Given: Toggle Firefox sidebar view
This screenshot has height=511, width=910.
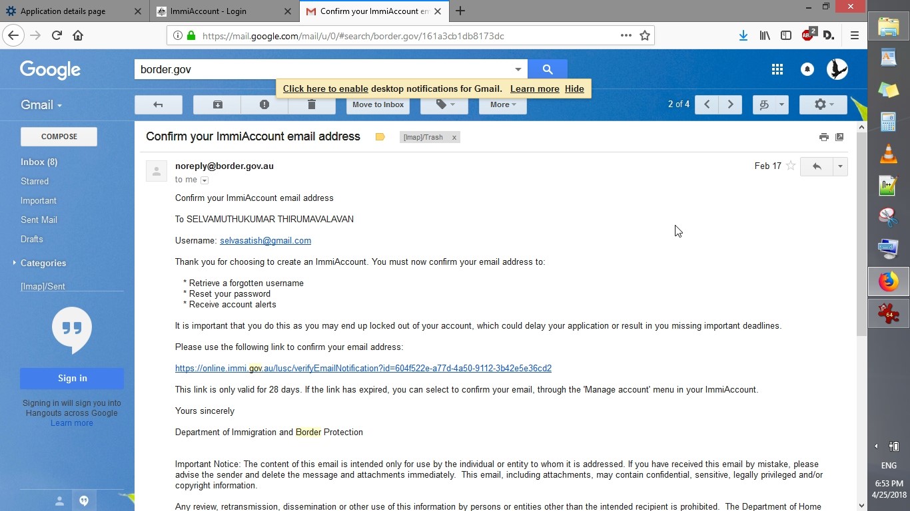Looking at the screenshot, I should (x=786, y=35).
